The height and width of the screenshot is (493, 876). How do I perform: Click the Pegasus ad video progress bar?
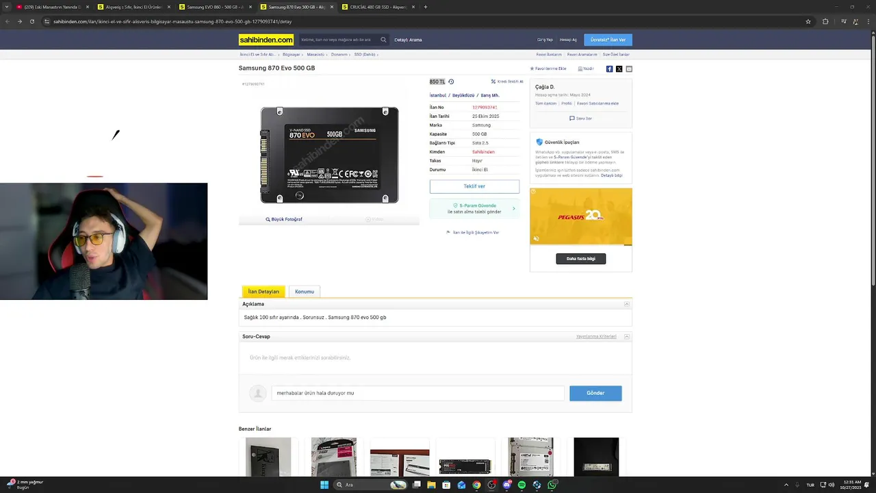point(581,244)
